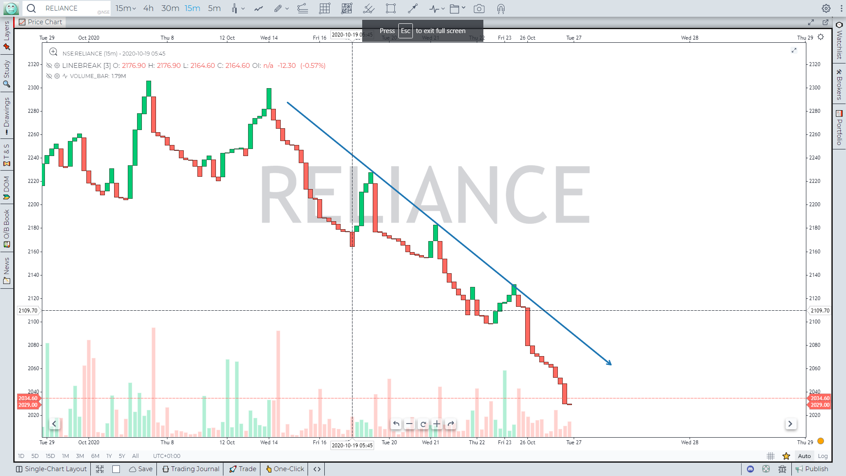Open the Brokers side tab
This screenshot has width=846, height=476.
pyautogui.click(x=839, y=84)
